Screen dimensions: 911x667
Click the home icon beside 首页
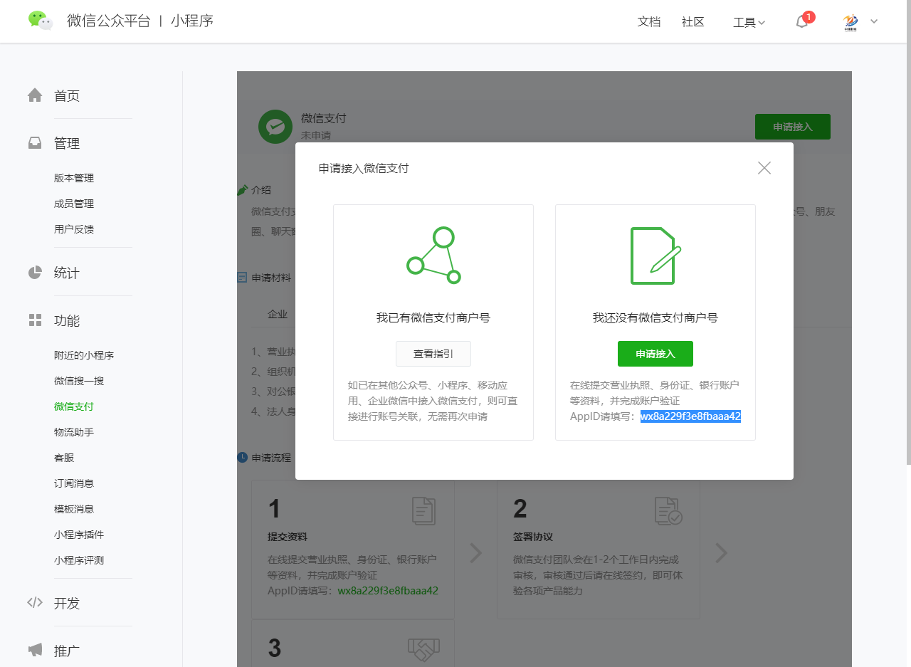pyautogui.click(x=35, y=95)
